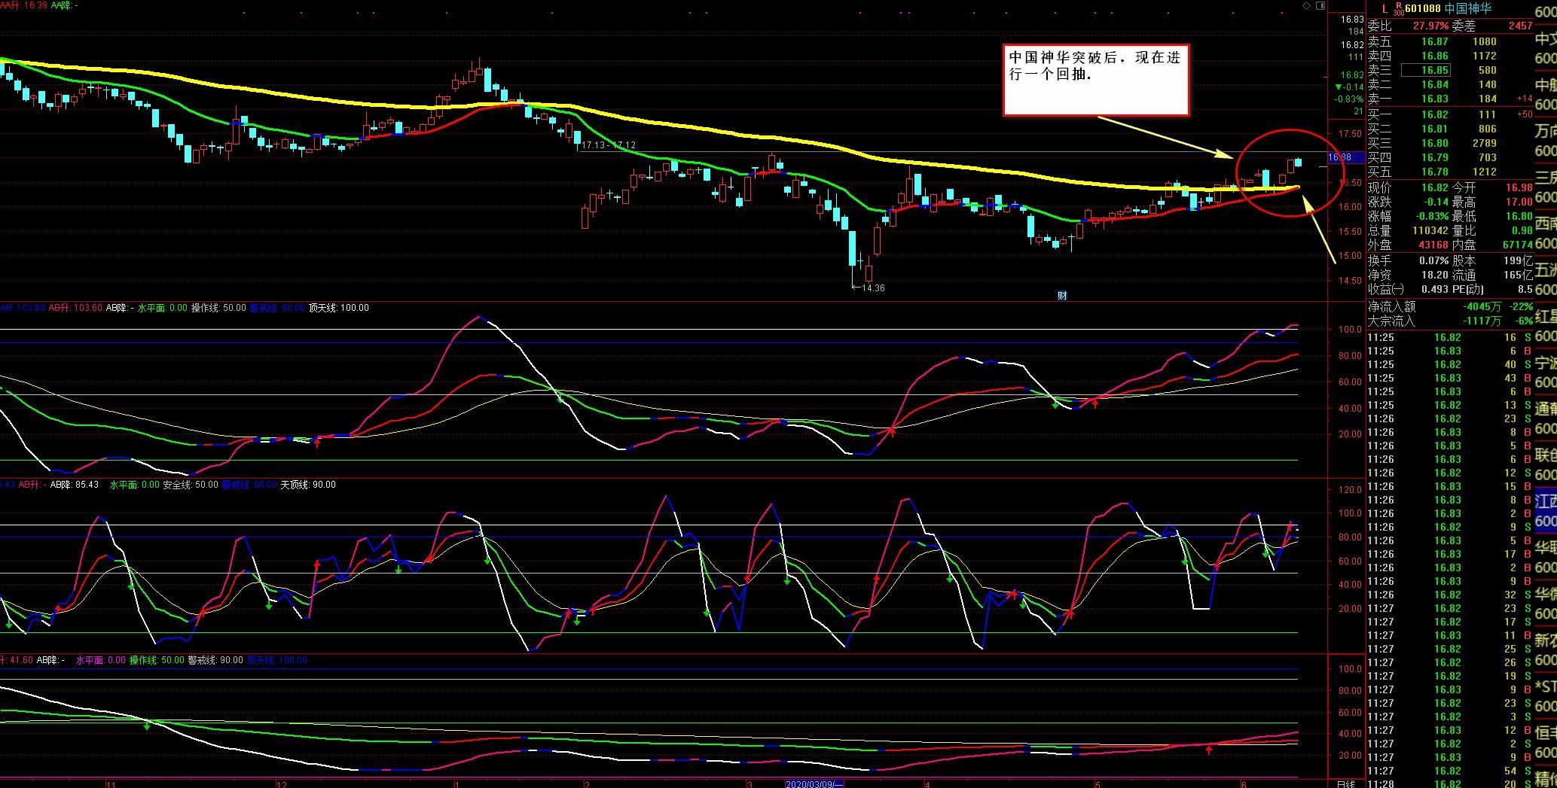Screen dimensions: 1557x788
Task: Click the 卖四 ask price 16.86
Action: (x=1435, y=56)
